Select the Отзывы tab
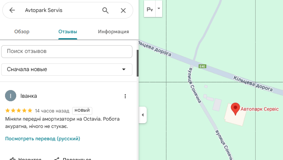The image size is (283, 160). pyautogui.click(x=68, y=32)
